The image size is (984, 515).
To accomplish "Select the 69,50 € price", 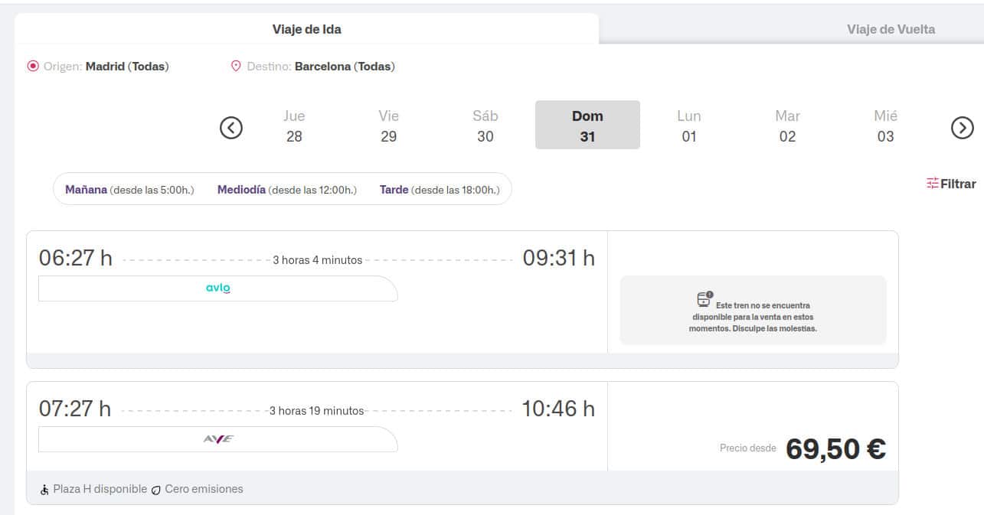I will pos(835,448).
